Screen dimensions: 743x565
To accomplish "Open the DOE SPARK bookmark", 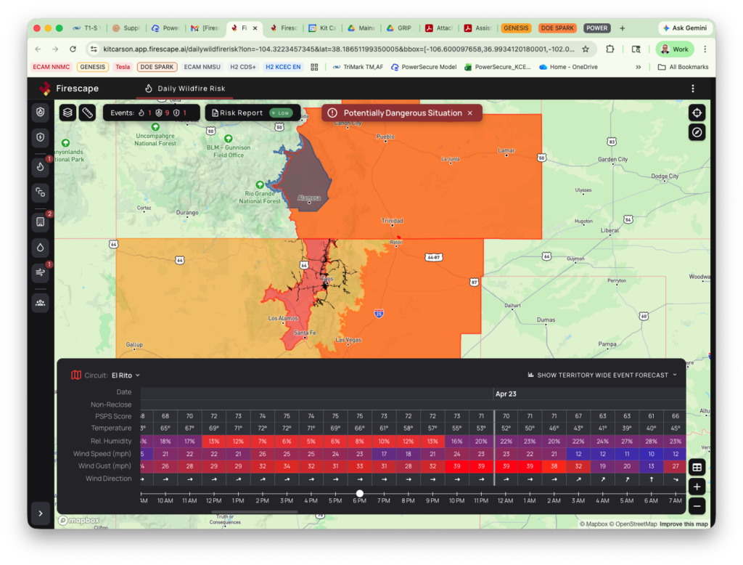I will pos(157,67).
